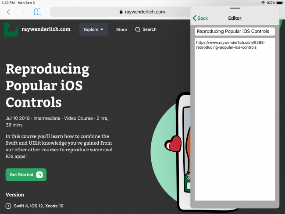Viewport: 285px width, 214px height.
Task: Tap the URL text area in Editor
Action: click(x=235, y=118)
